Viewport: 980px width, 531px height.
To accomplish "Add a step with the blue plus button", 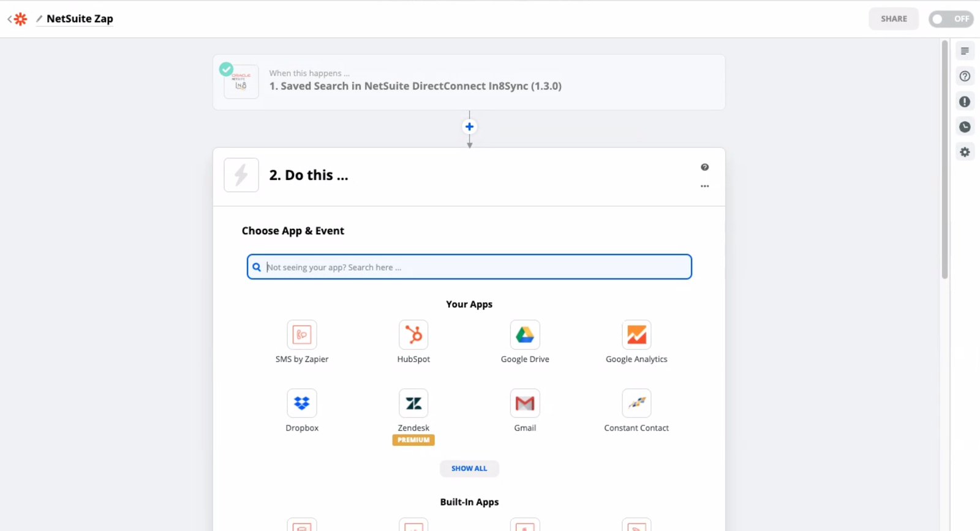I will [469, 127].
